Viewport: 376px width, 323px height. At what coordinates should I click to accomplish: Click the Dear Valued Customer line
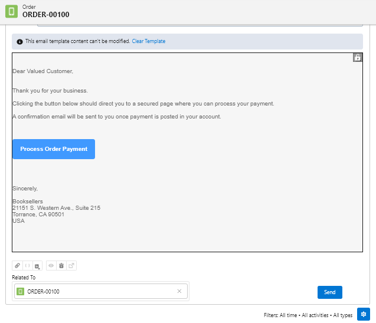43,71
